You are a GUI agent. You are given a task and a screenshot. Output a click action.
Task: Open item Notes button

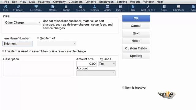pyautogui.click(x=136, y=41)
